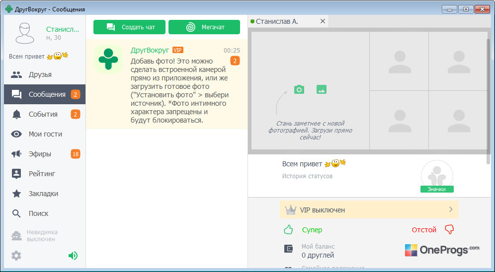Close the Станислав А. tab
The width and height of the screenshot is (495, 272).
323,21
